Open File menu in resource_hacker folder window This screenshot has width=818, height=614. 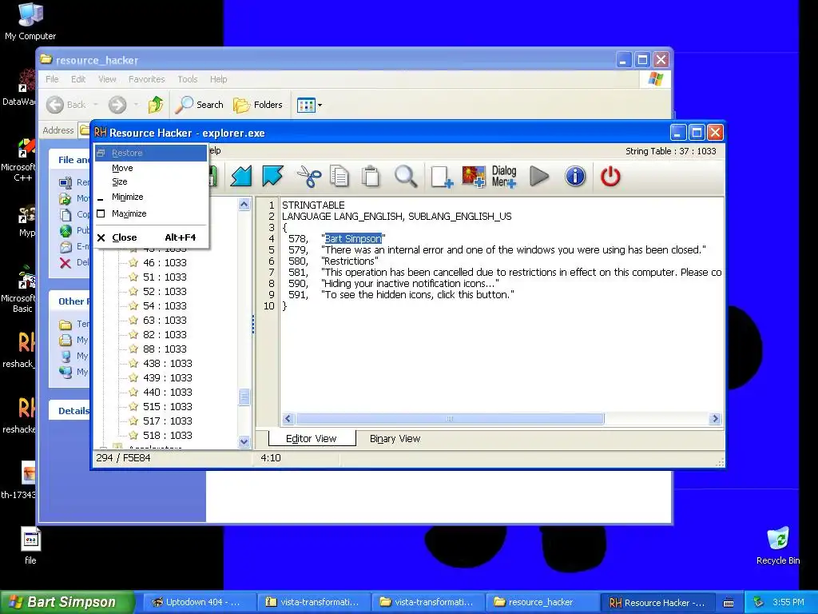(52, 79)
